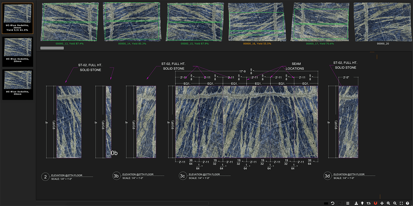Viewport: 413px width, 206px height.
Task: Click the fit-to-screen icon
Action: 401,203
